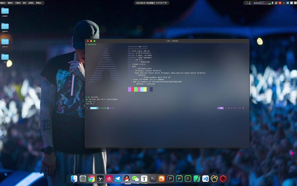Launch GoLand from the dock
This screenshot has height=186, width=297.
tap(170, 179)
